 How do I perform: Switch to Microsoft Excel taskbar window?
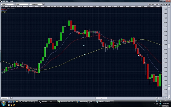coord(66,102)
